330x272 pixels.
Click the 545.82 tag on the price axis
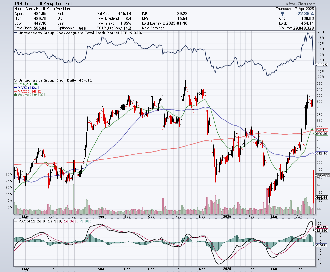click(322, 130)
